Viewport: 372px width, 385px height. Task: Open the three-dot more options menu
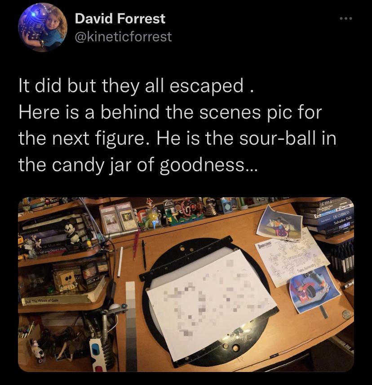point(346,18)
